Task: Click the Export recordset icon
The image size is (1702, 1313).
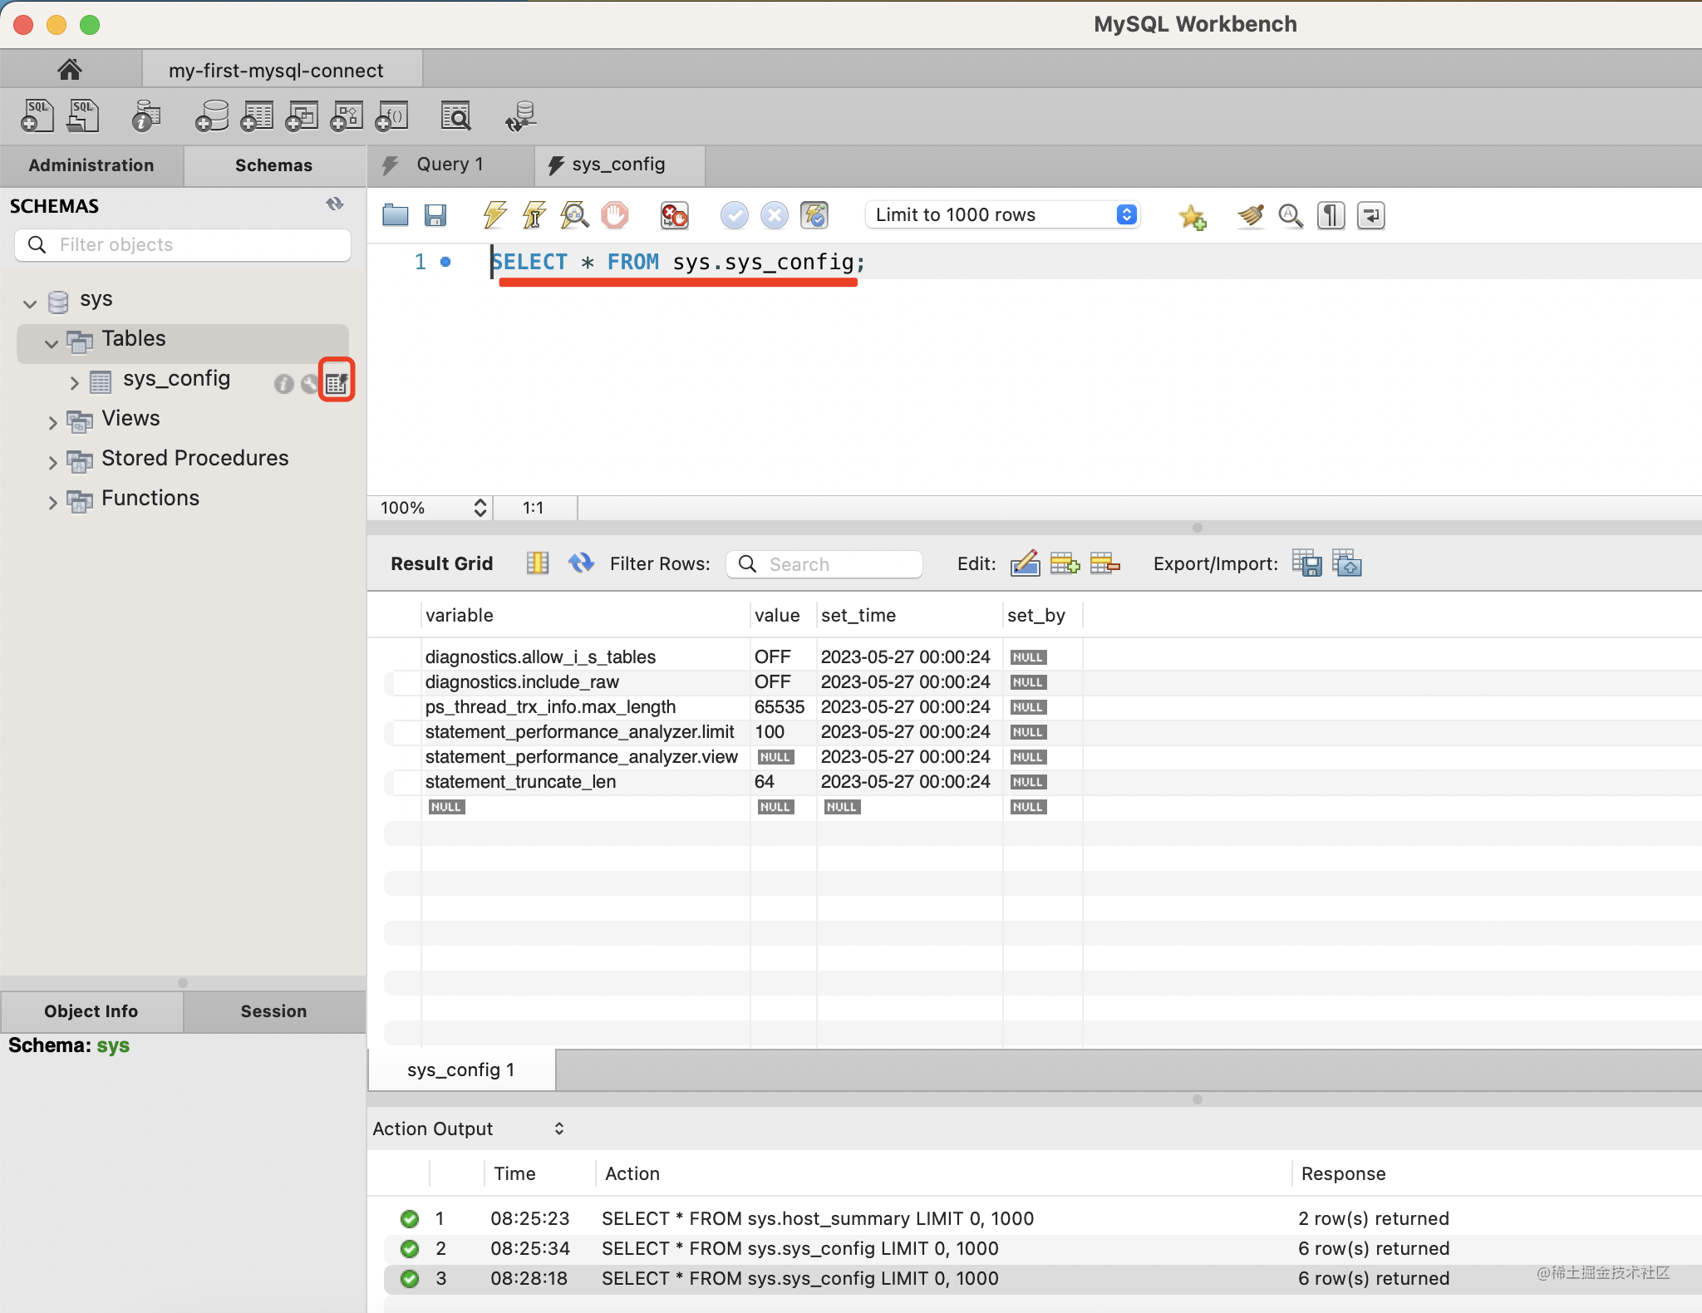Action: pos(1306,563)
